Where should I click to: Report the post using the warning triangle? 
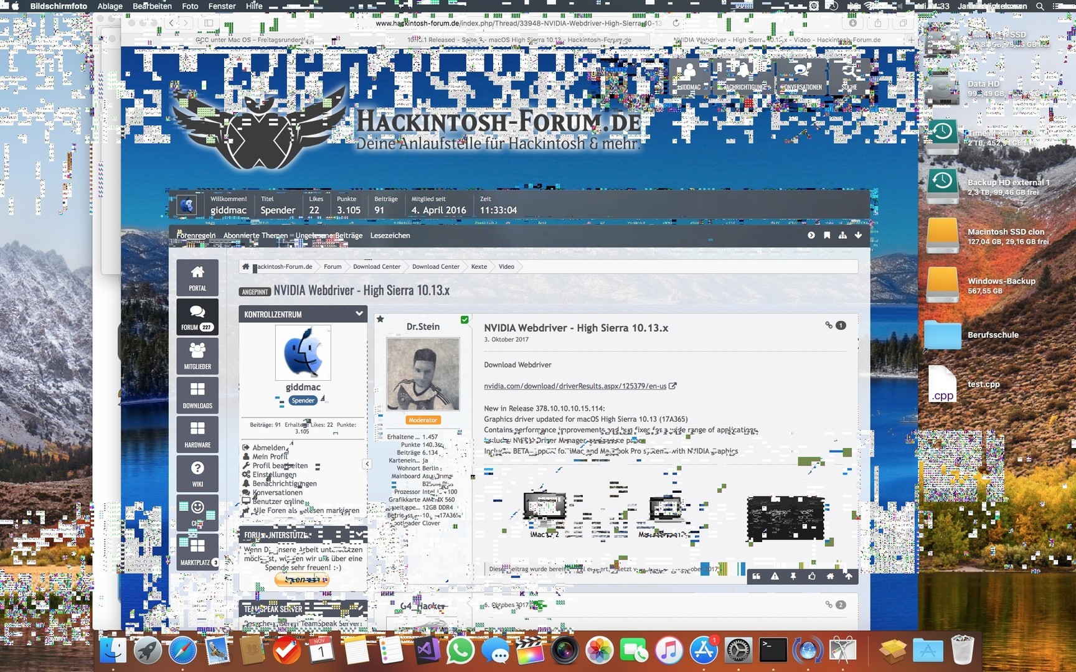click(x=775, y=576)
